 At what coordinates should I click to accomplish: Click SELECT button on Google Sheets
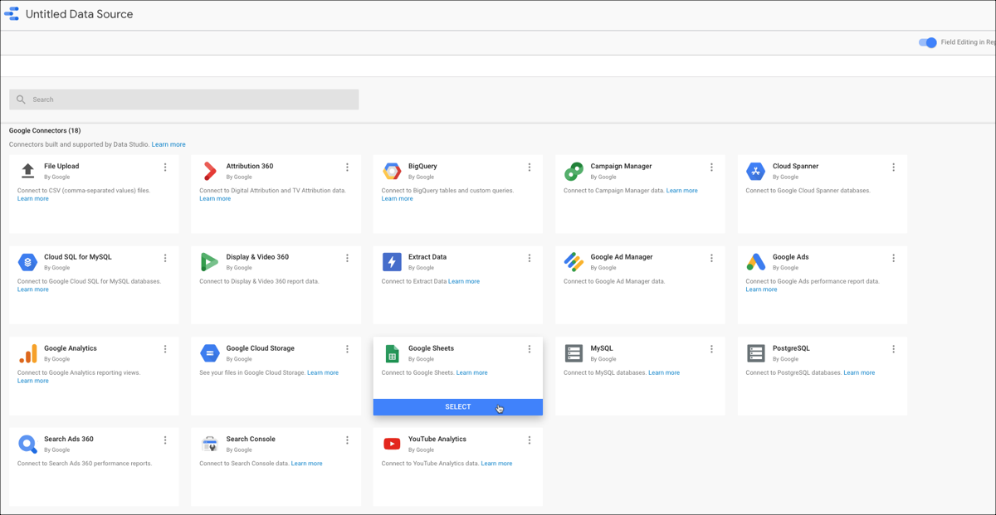tap(458, 407)
